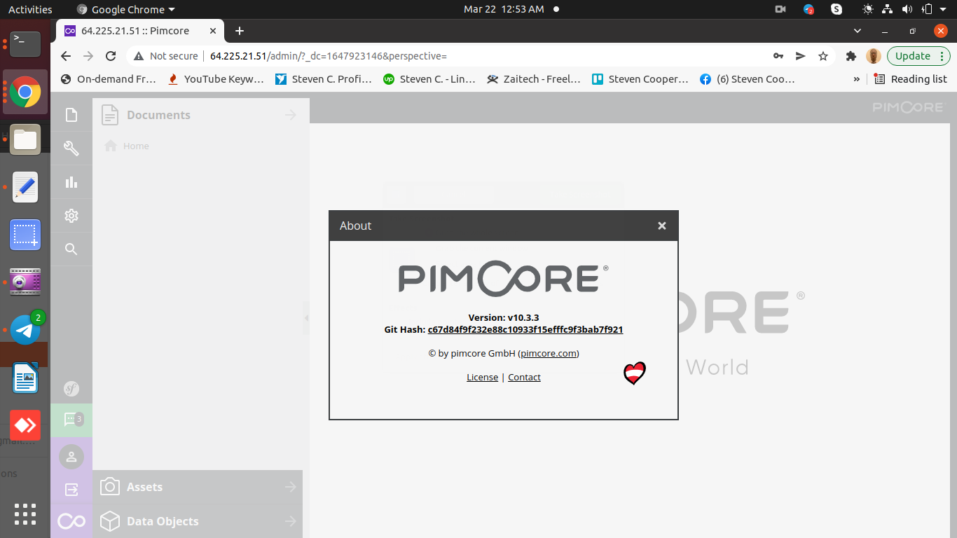The height and width of the screenshot is (538, 957).
Task: Close the About dialog
Action: [x=661, y=226]
